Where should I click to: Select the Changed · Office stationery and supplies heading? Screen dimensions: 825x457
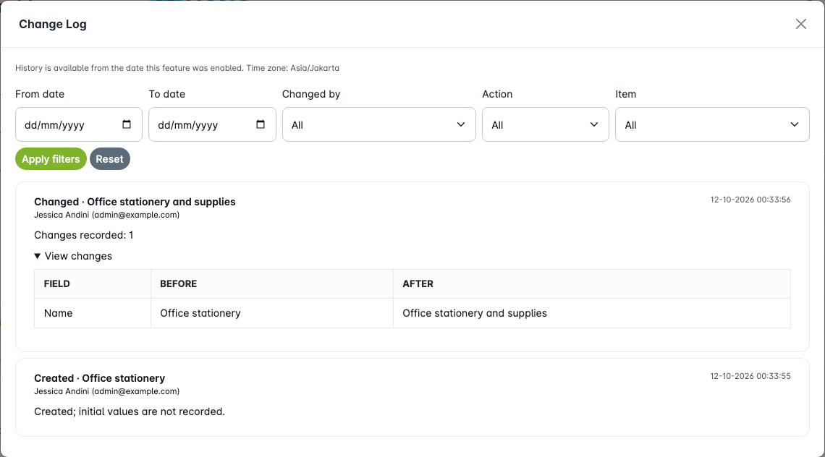click(135, 202)
